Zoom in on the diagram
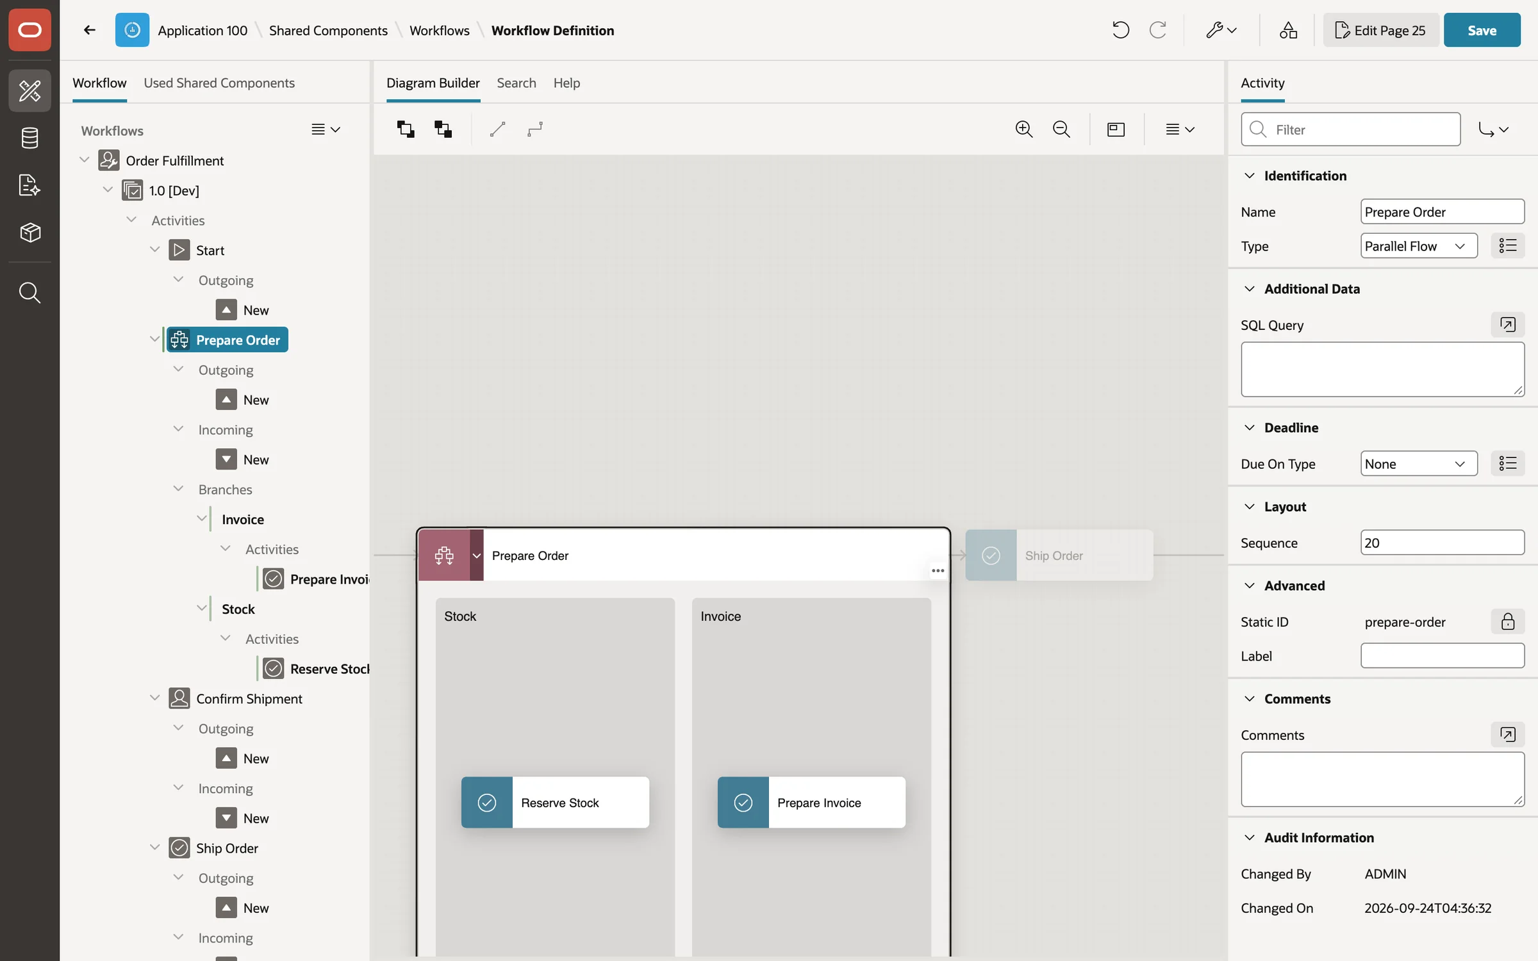The height and width of the screenshot is (961, 1538). 1024,129
